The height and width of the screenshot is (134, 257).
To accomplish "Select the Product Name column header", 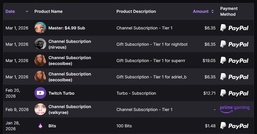I will pyautogui.click(x=49, y=11).
